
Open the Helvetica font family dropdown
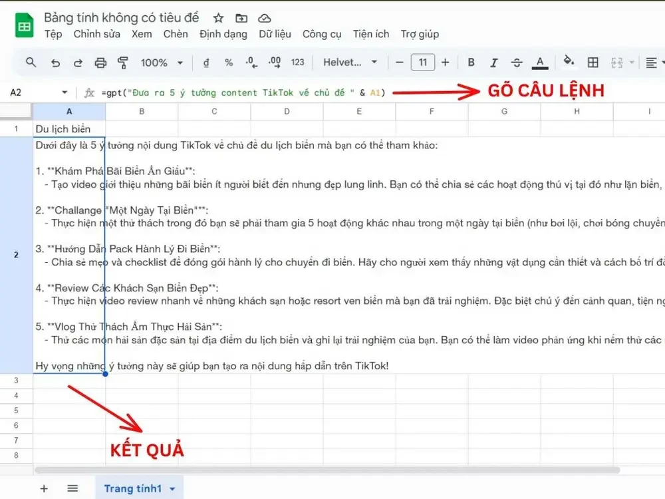click(x=350, y=63)
